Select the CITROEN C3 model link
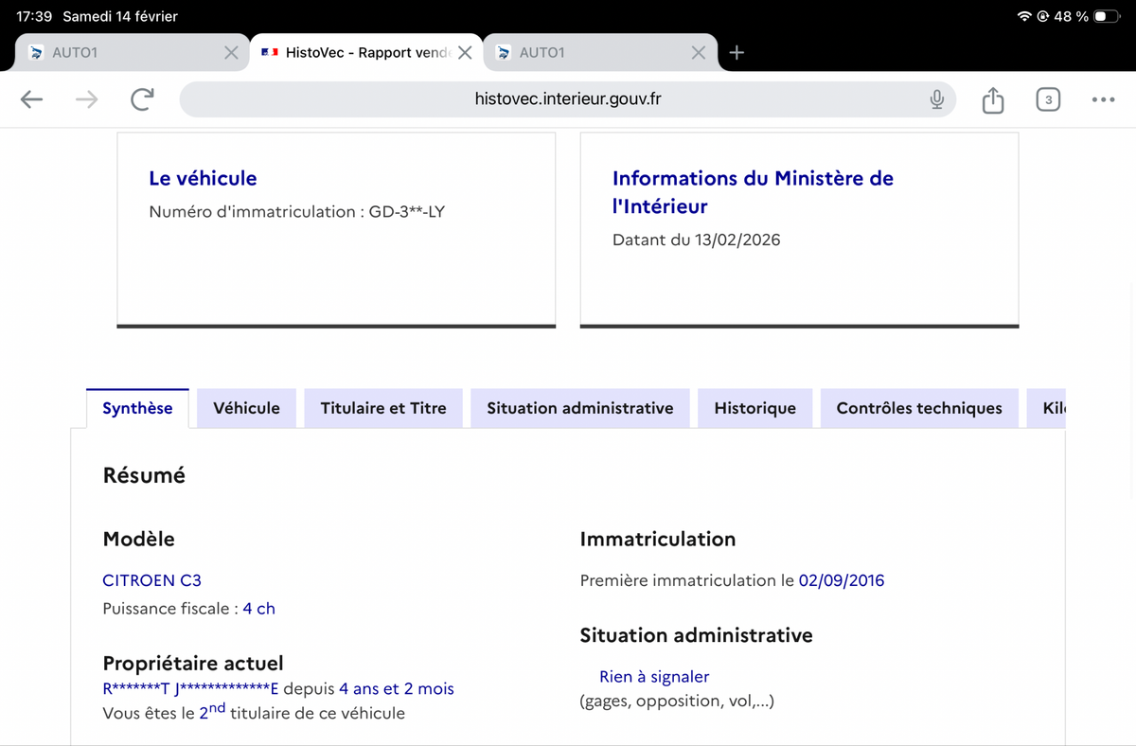 (x=151, y=580)
